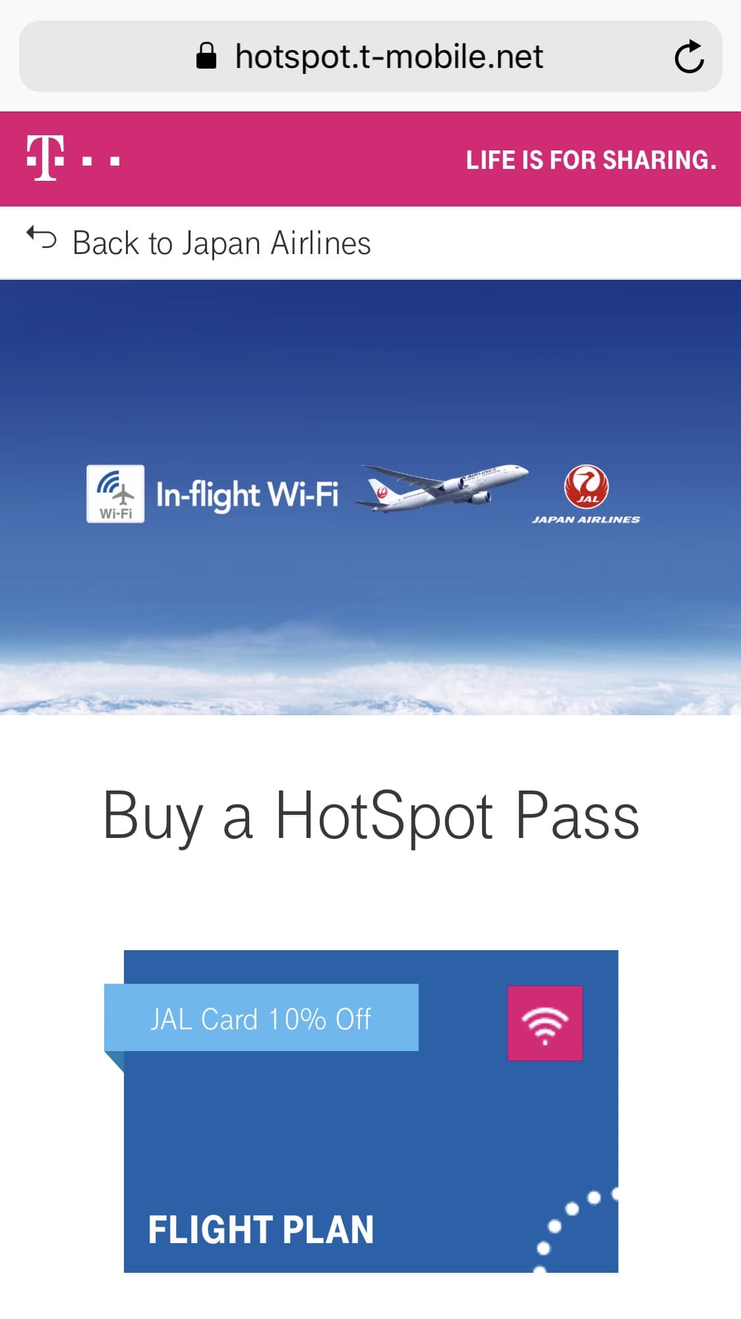Go back to Japan Airlines link

[x=222, y=243]
